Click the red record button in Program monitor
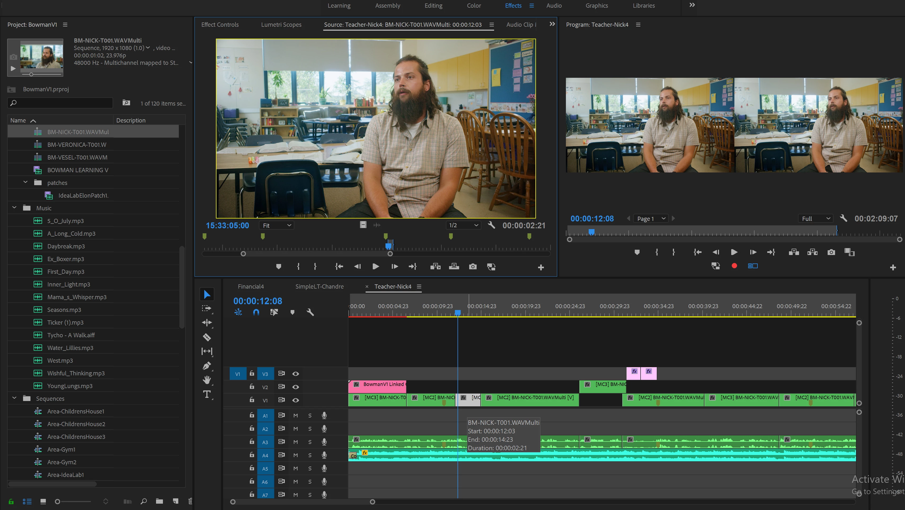 point(734,266)
